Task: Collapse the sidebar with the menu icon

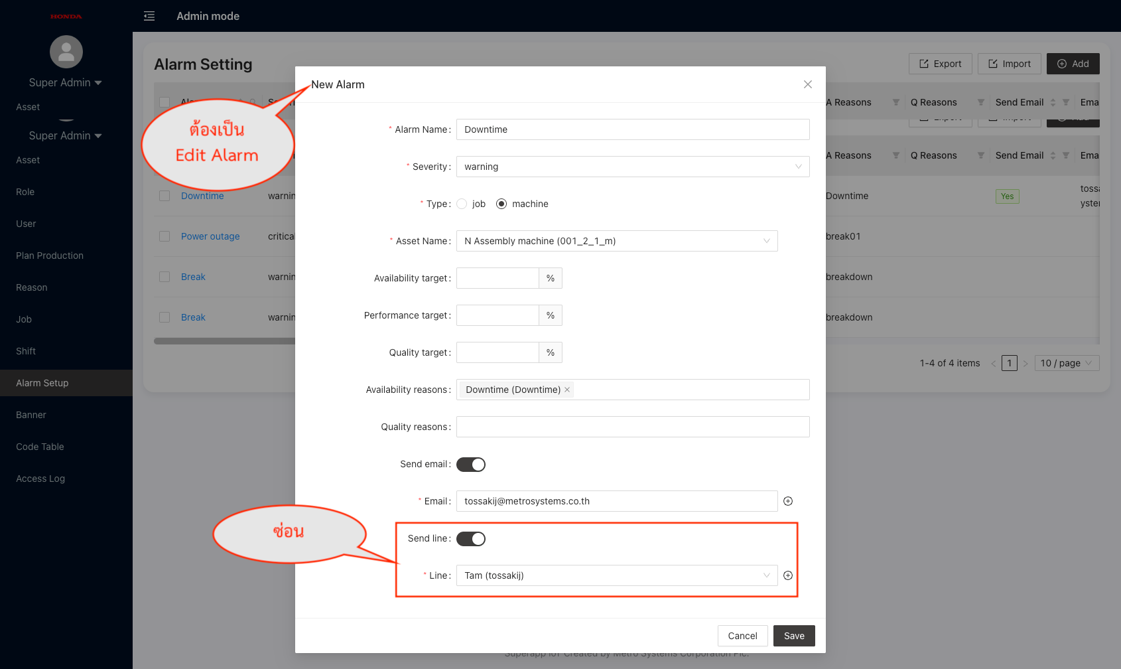Action: tap(149, 16)
